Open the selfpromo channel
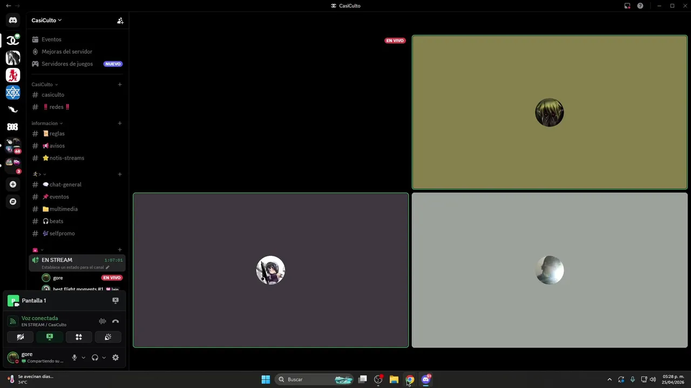This screenshot has width=691, height=388. coord(77,233)
